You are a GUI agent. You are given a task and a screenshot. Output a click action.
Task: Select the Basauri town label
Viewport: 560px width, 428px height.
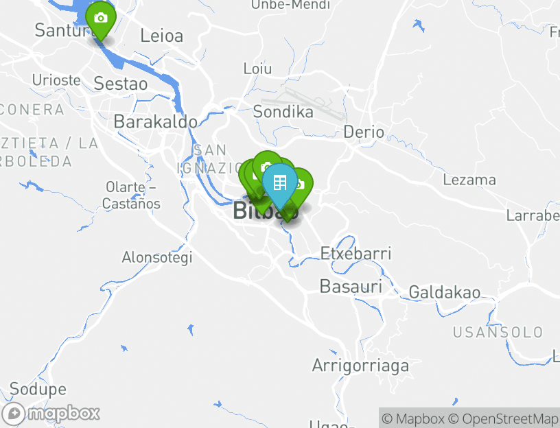coord(351,287)
